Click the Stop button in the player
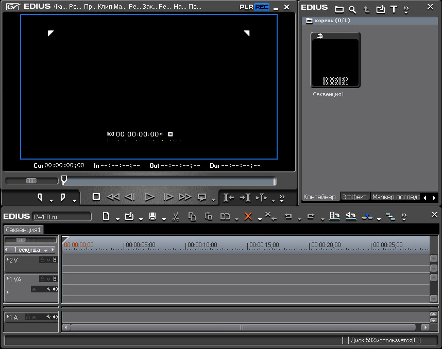The image size is (442, 349). pyautogui.click(x=96, y=197)
